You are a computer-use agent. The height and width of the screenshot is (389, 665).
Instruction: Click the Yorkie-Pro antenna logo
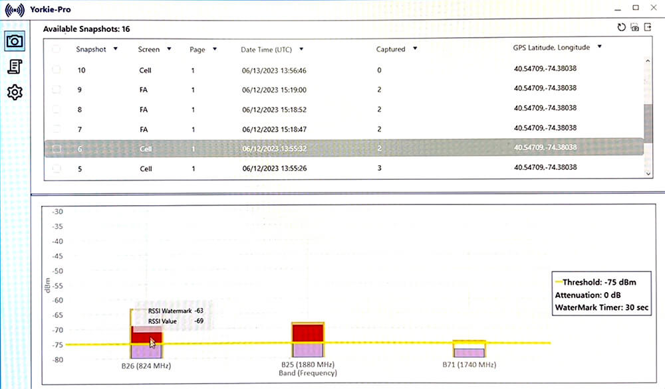tap(14, 9)
